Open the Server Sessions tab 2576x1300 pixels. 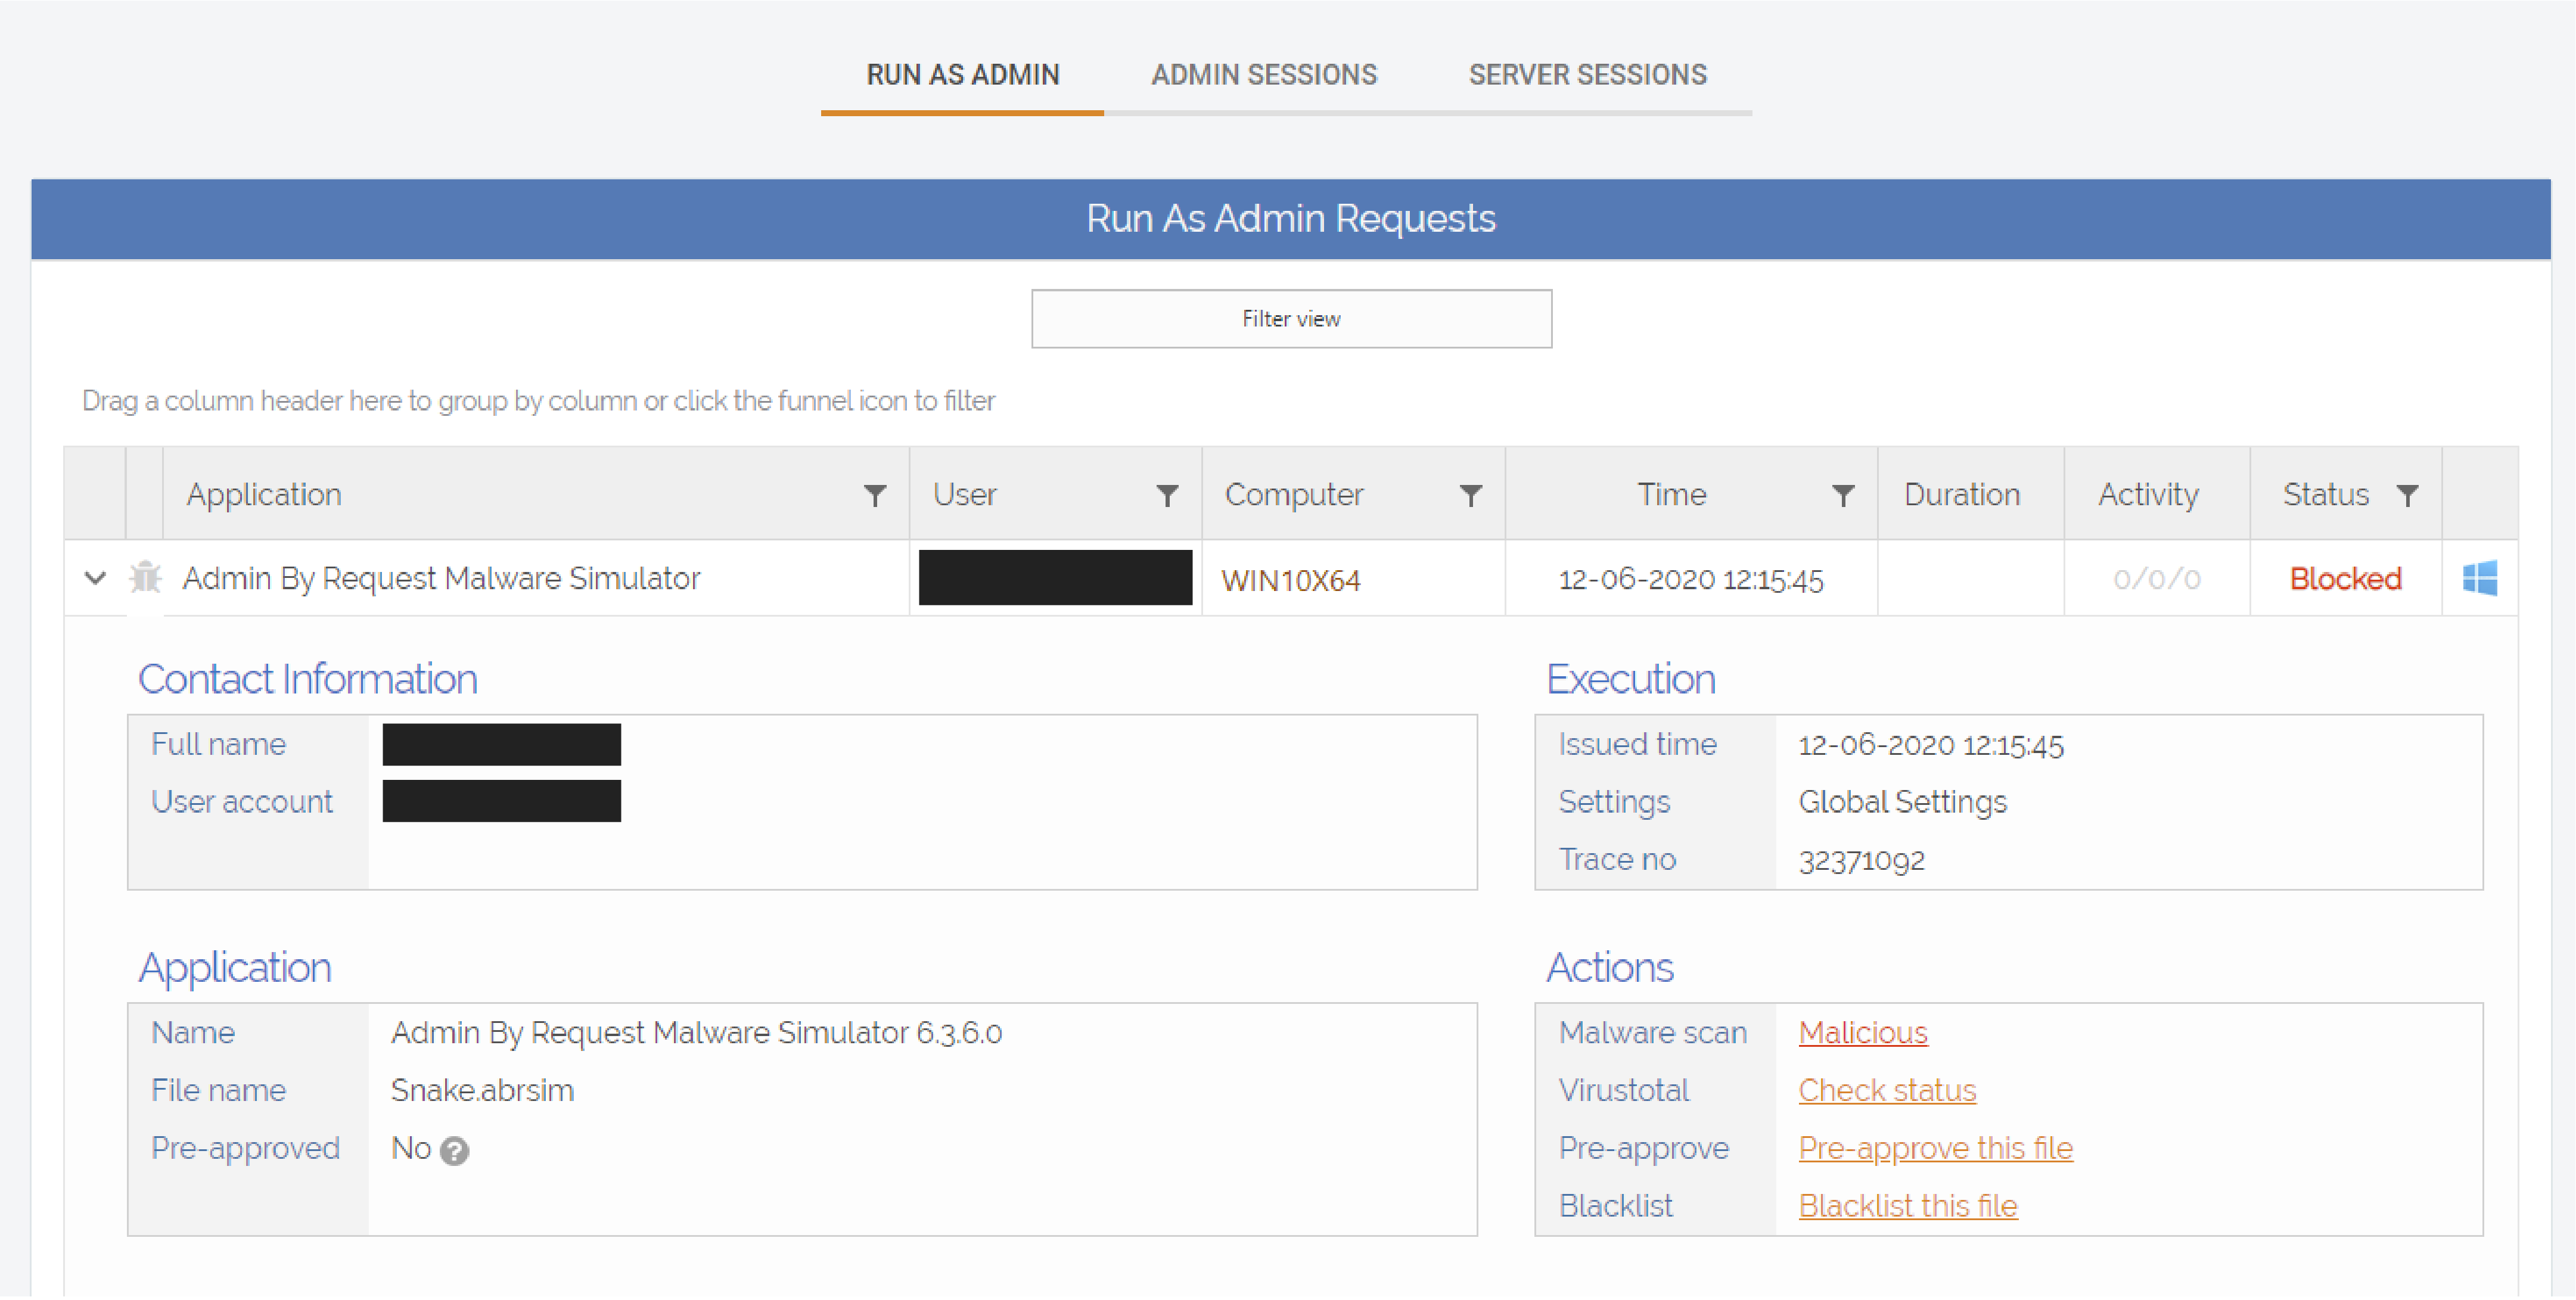point(1587,75)
